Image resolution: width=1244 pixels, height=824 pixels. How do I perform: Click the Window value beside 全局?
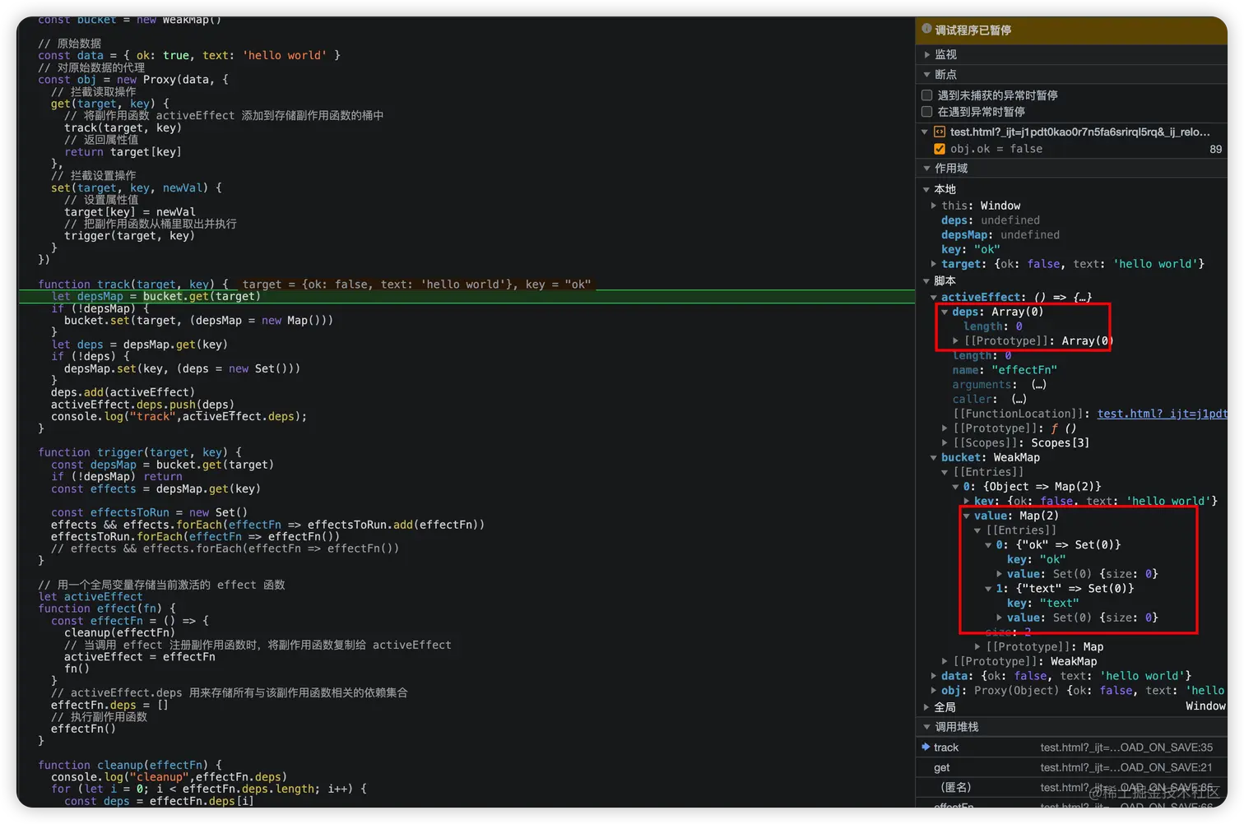click(x=1205, y=706)
